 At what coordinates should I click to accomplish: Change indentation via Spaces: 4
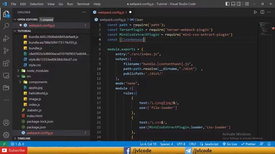click(166, 144)
